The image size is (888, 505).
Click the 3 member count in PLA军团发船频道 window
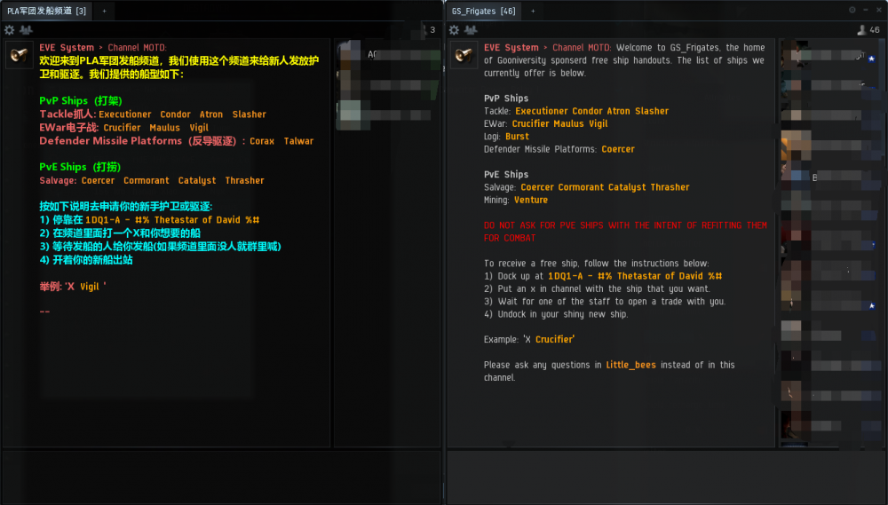point(432,30)
